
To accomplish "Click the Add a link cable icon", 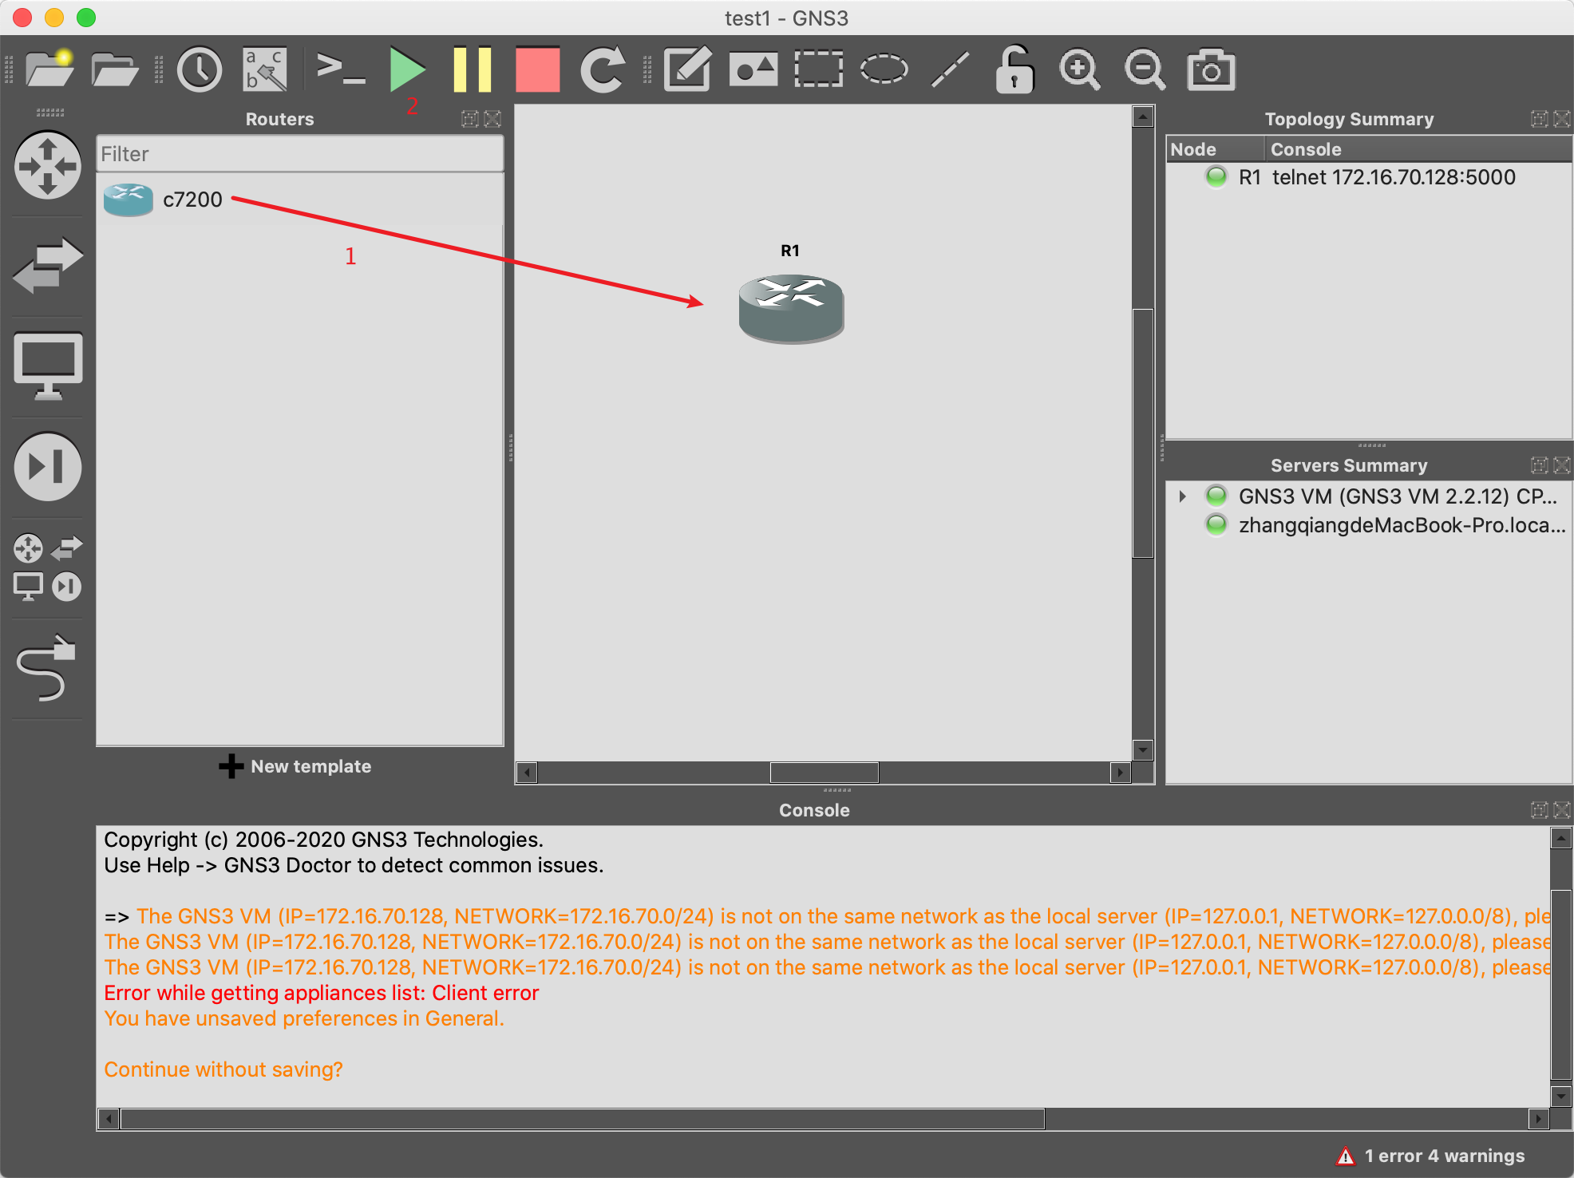I will (46, 669).
